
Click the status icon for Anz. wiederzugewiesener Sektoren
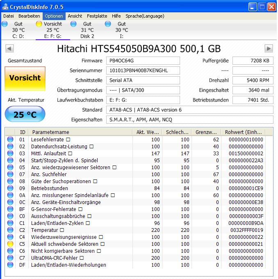tap(10, 167)
